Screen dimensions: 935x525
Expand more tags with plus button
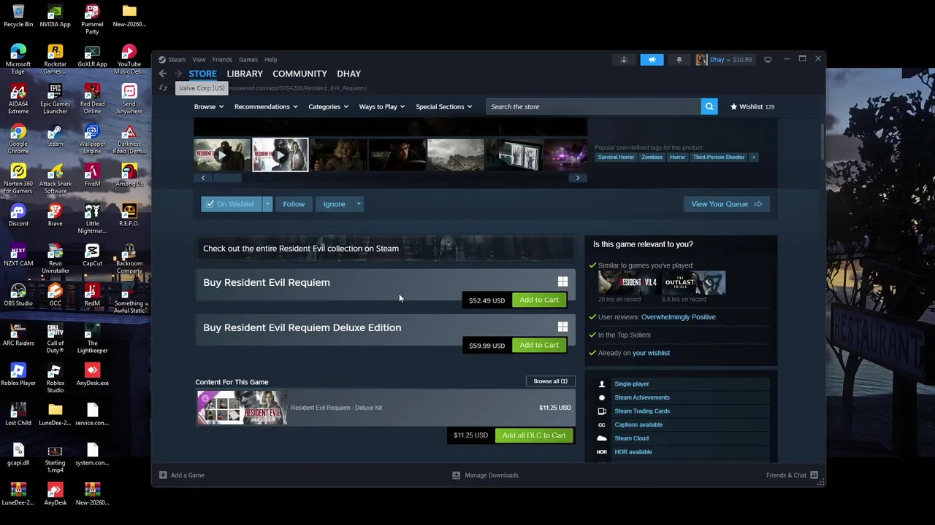coord(753,157)
